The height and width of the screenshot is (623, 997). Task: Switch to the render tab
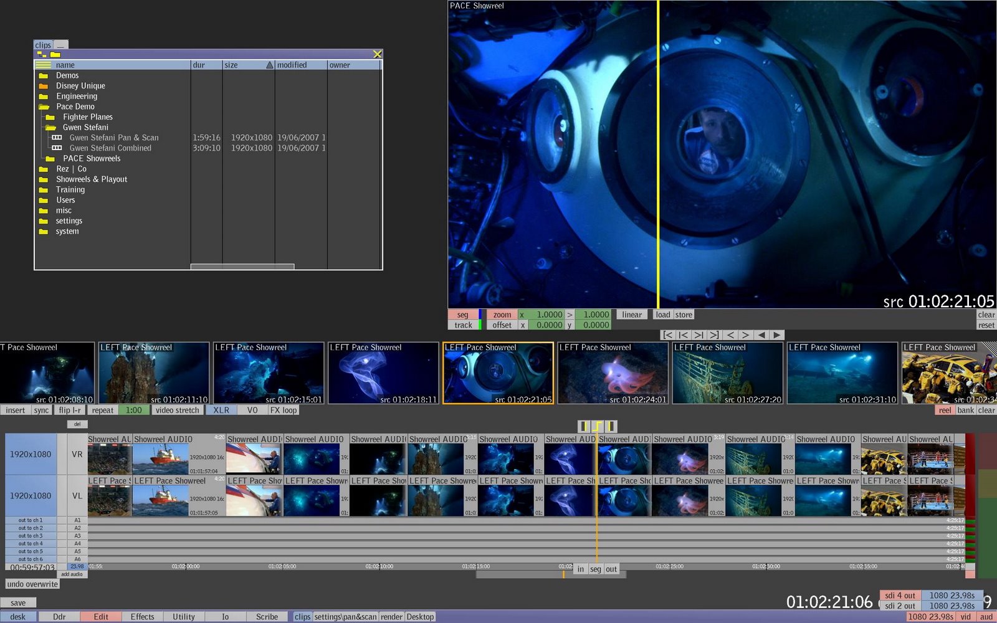point(391,617)
